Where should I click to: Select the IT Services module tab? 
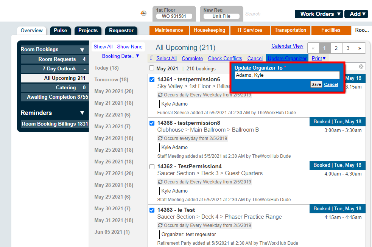(250, 30)
